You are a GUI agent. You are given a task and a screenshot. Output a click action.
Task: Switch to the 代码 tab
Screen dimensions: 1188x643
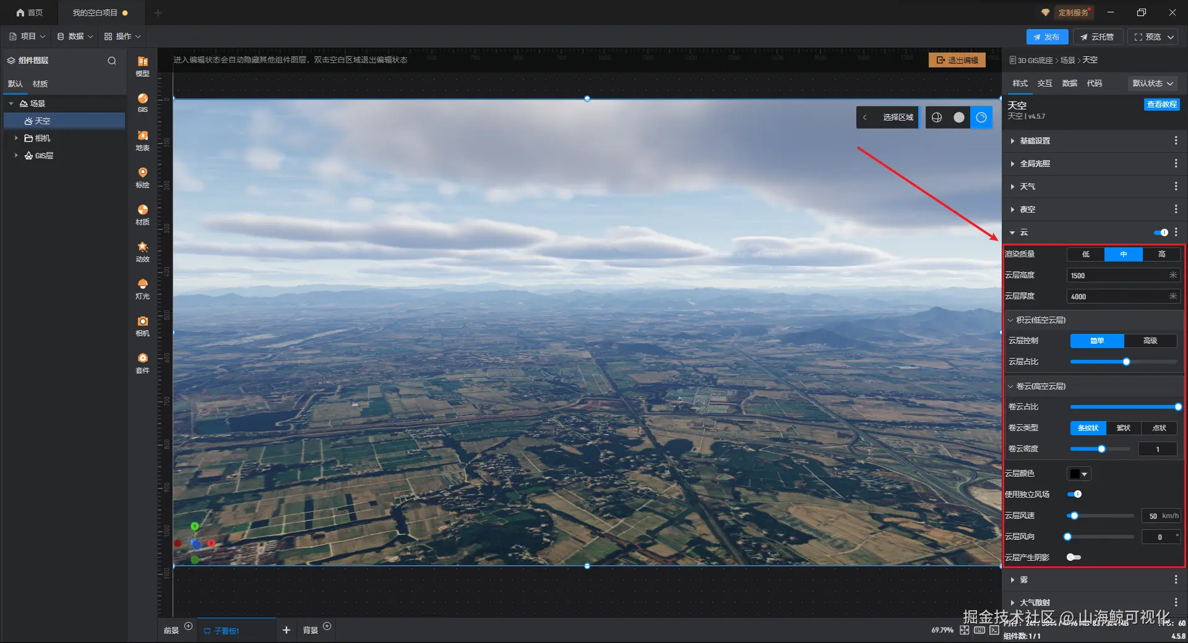[x=1095, y=83]
